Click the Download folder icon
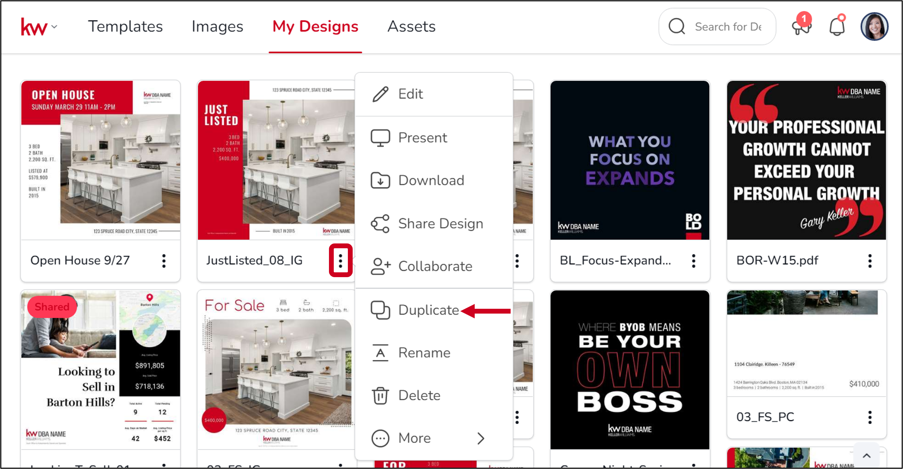 point(380,181)
